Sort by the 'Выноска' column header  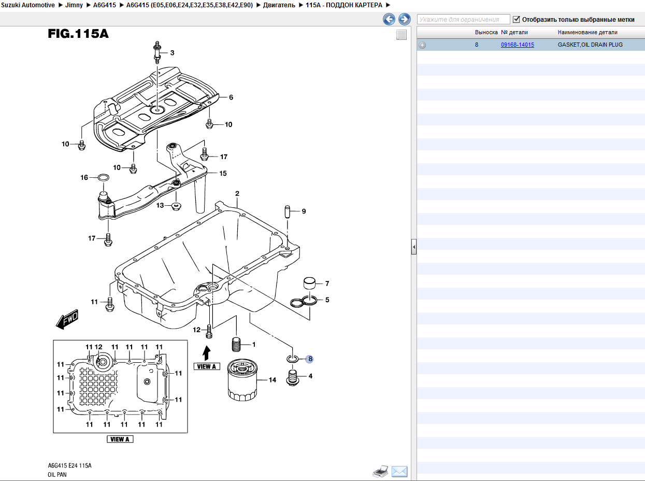486,32
